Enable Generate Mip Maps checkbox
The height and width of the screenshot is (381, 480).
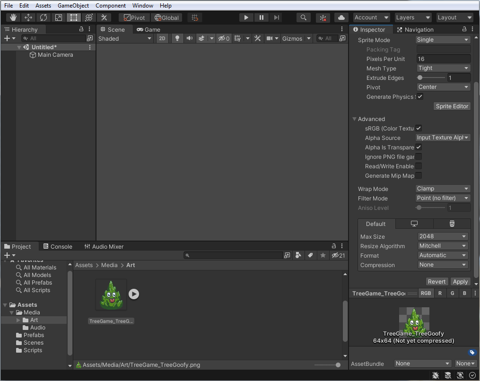[418, 175]
